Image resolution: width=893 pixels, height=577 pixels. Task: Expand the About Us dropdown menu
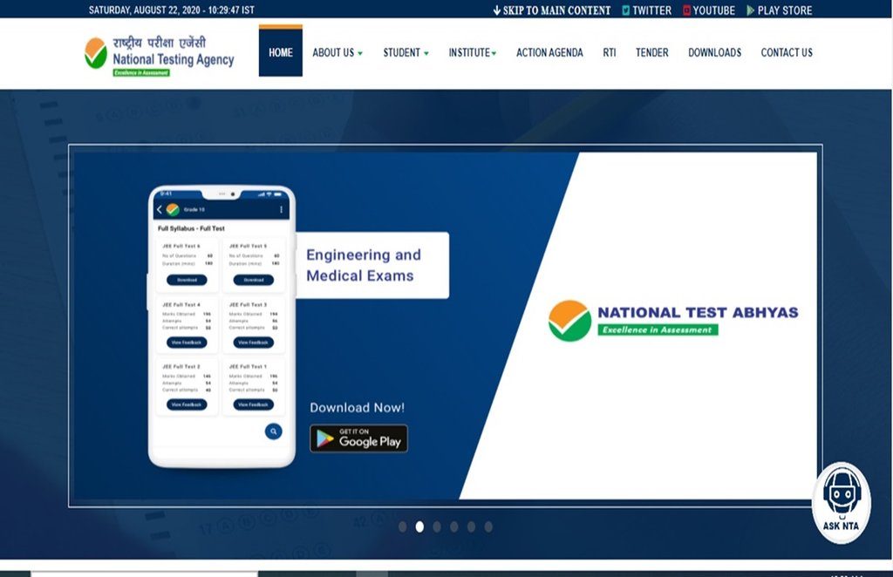(337, 52)
